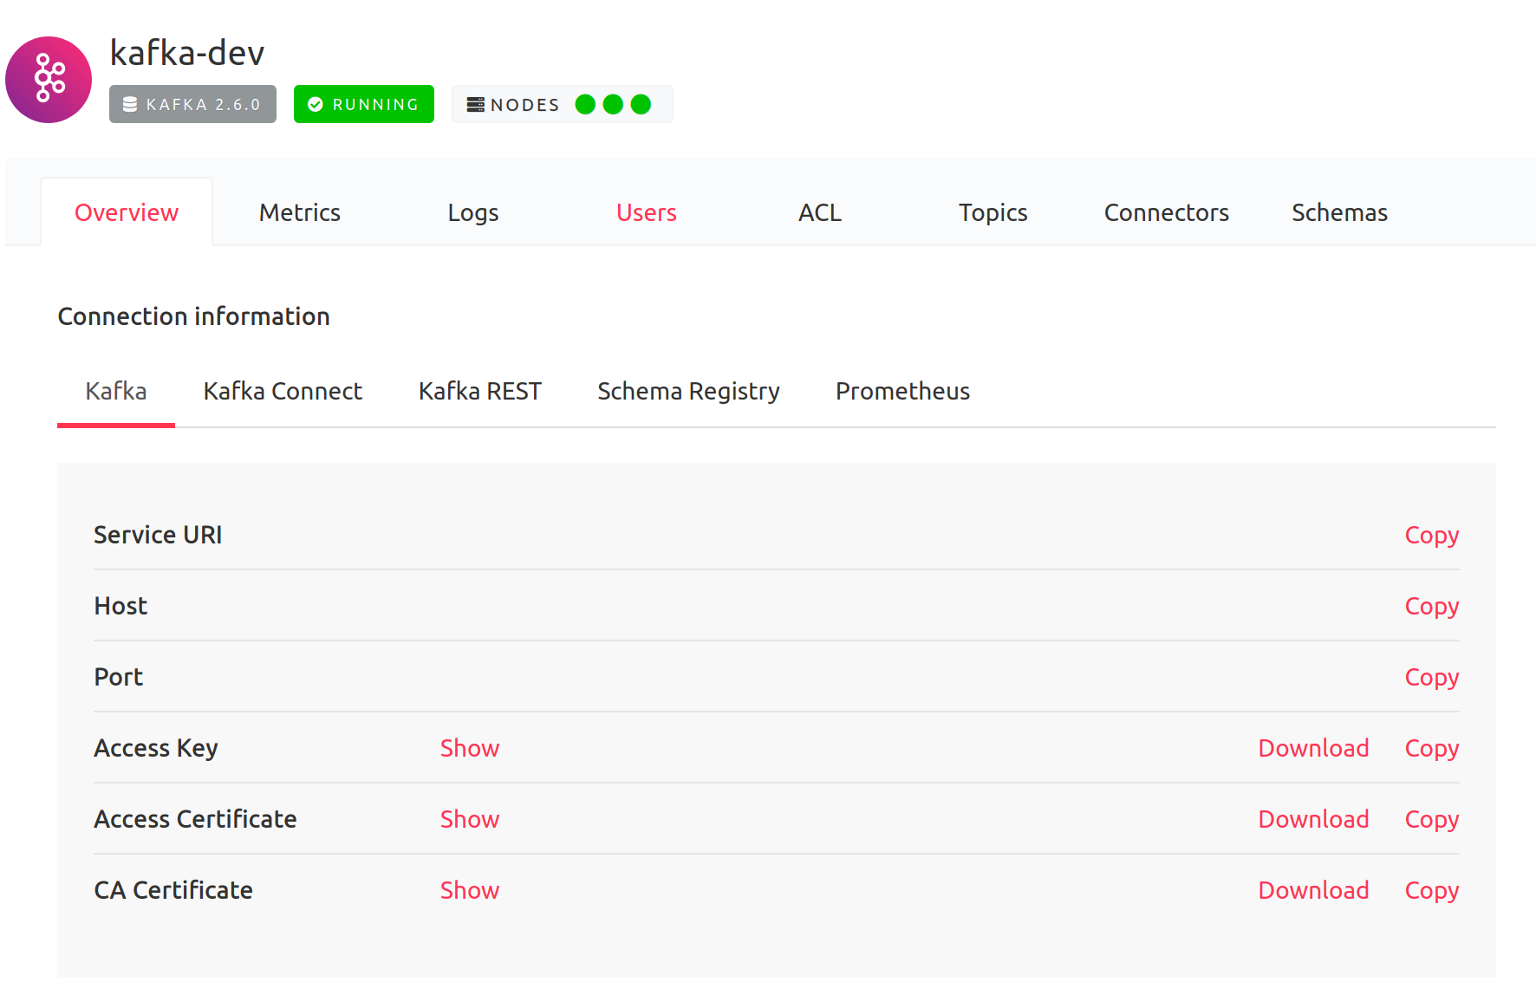Go to the Users tab
Image resolution: width=1536 pixels, height=995 pixels.
pos(647,212)
